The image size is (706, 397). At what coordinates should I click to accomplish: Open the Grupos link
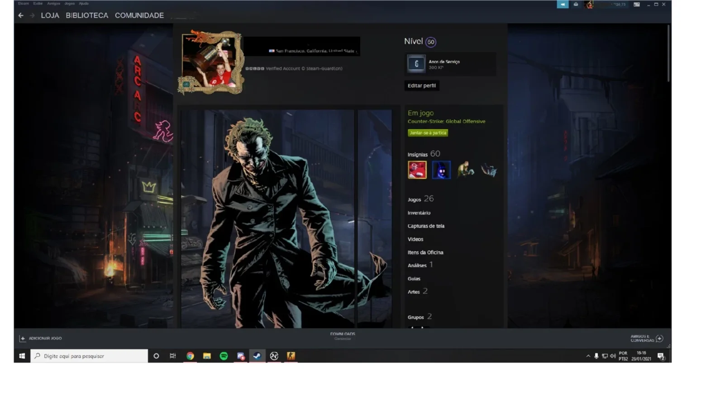tap(420, 317)
